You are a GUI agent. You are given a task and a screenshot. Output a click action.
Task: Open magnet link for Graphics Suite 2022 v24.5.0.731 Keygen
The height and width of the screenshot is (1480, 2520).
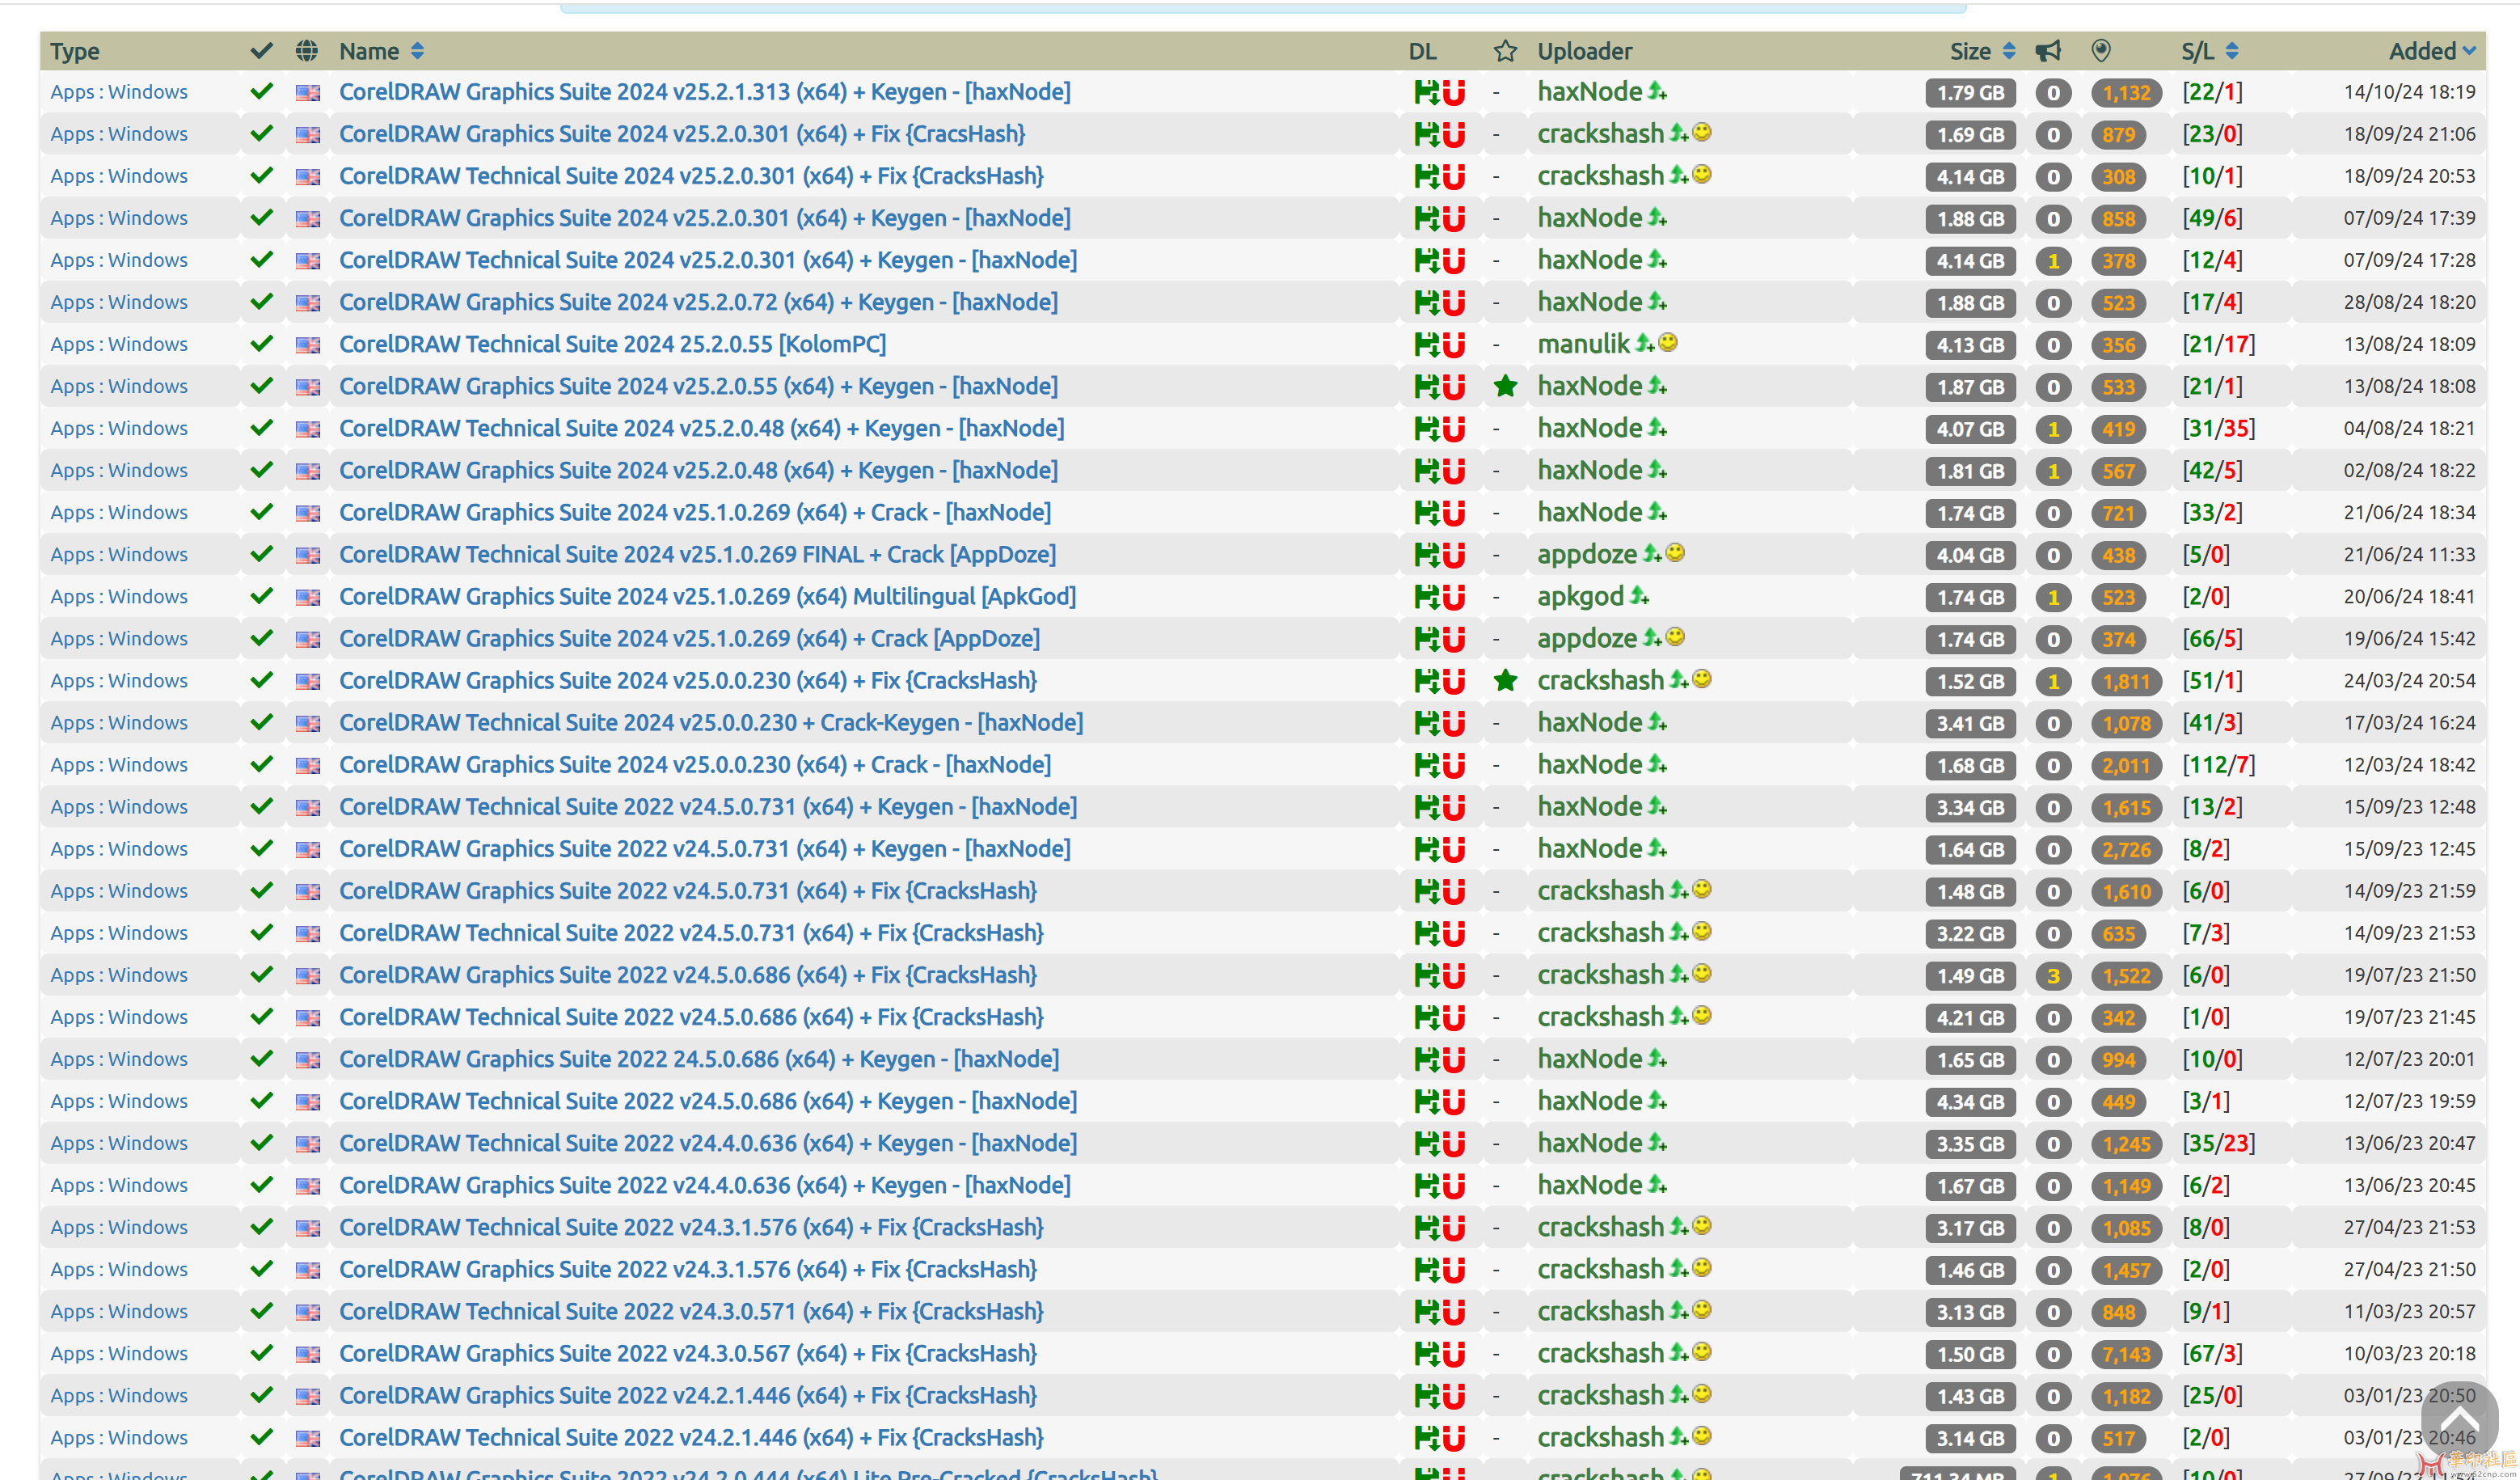[x=1454, y=849]
